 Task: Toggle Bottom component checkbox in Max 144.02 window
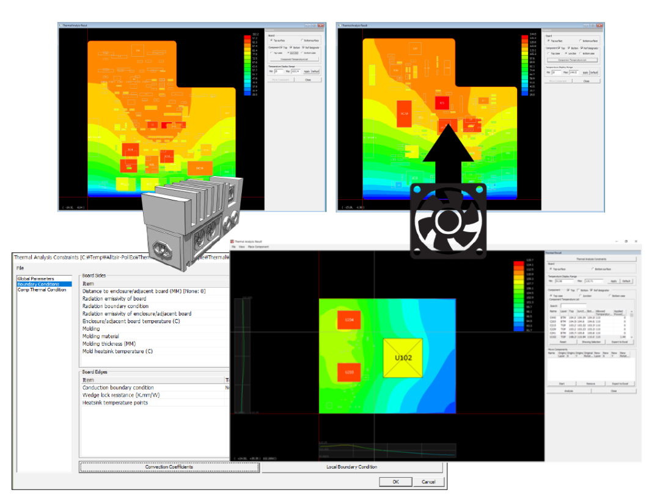[573, 48]
